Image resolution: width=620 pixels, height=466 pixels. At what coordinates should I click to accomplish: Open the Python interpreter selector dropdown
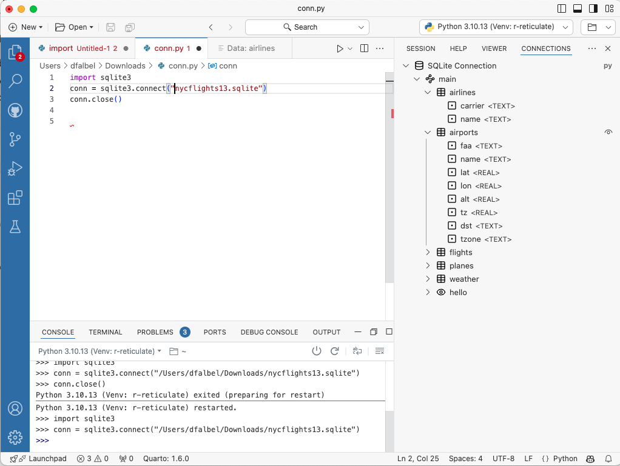click(496, 27)
